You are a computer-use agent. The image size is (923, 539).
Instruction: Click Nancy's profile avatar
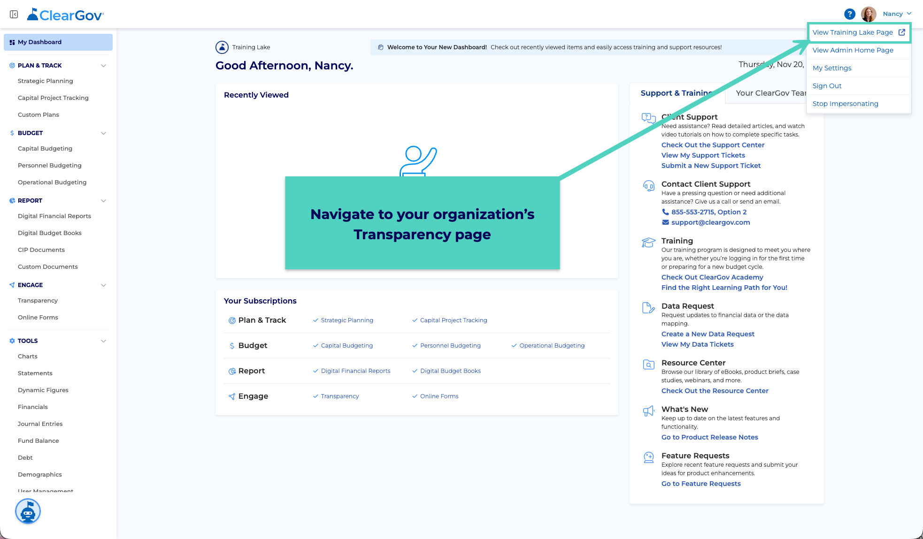click(869, 14)
